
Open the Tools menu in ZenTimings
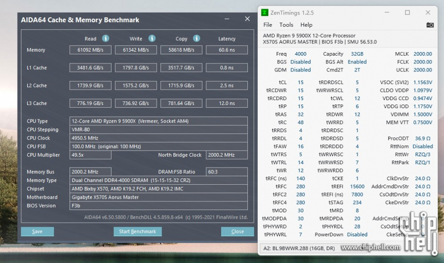click(x=286, y=25)
